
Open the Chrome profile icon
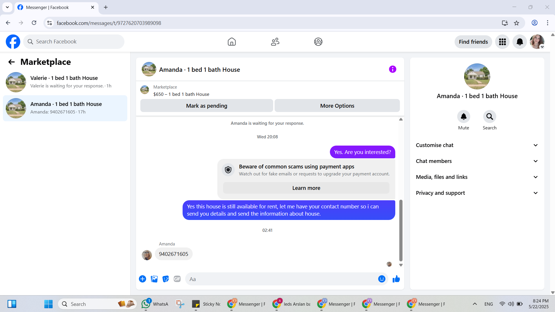534,23
